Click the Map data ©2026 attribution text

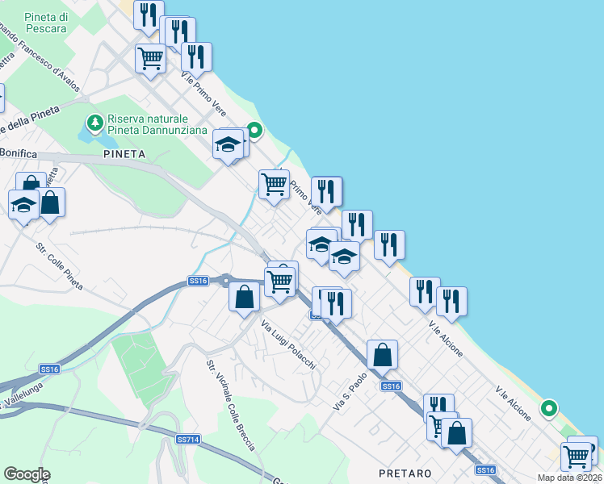point(570,478)
